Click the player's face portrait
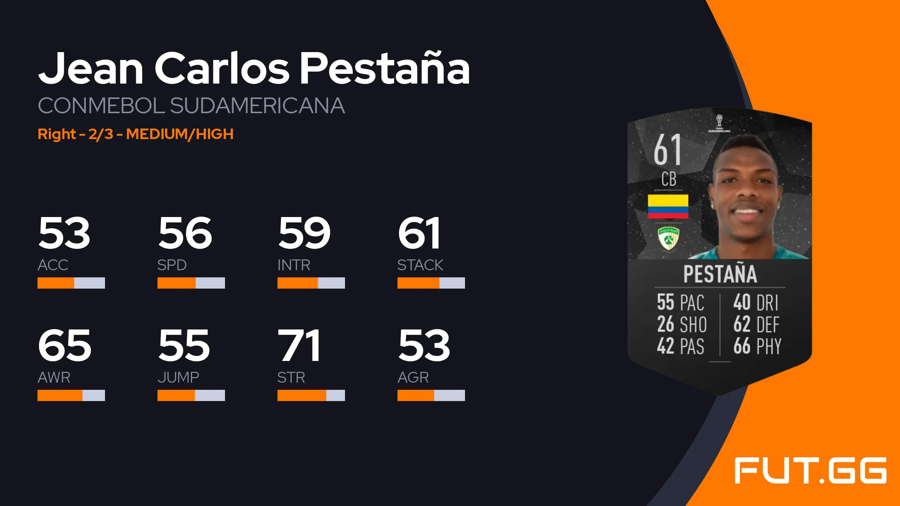The width and height of the screenshot is (900, 506). [x=746, y=195]
